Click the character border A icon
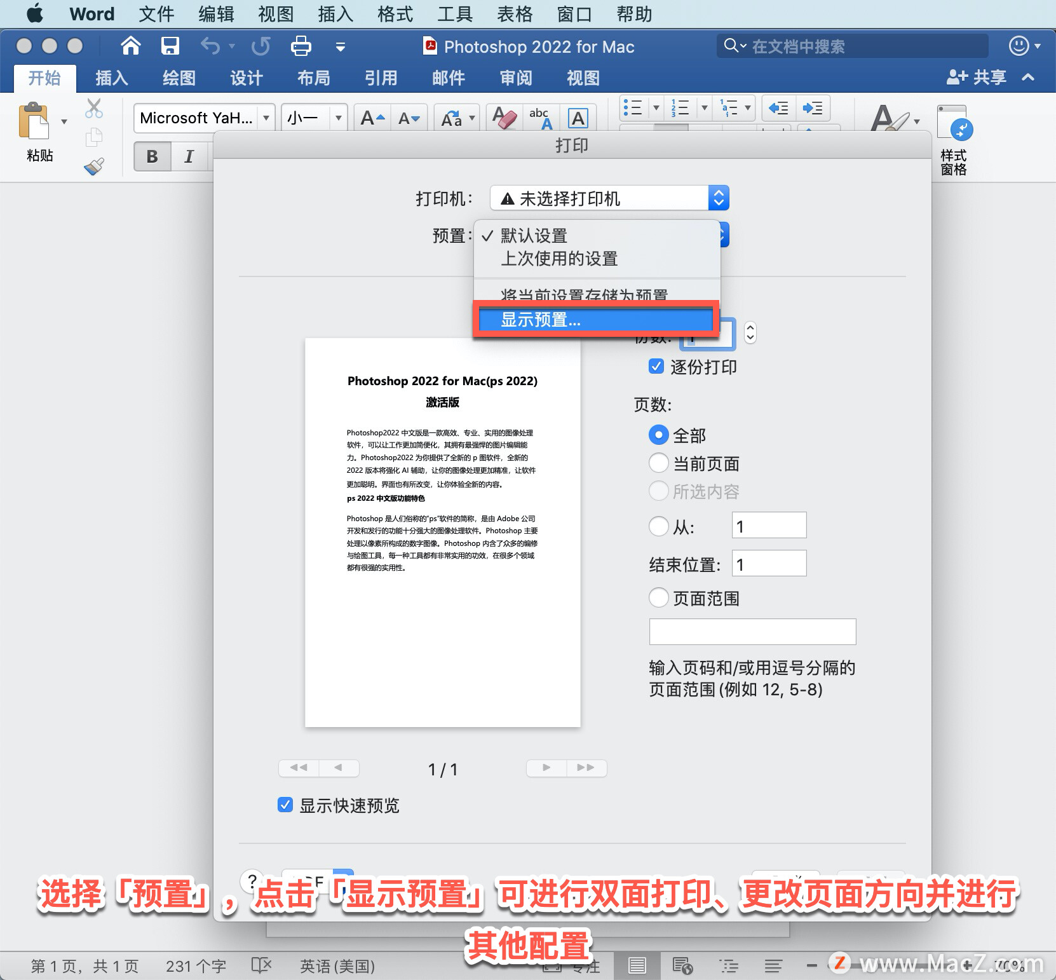The height and width of the screenshot is (980, 1056). click(x=578, y=118)
